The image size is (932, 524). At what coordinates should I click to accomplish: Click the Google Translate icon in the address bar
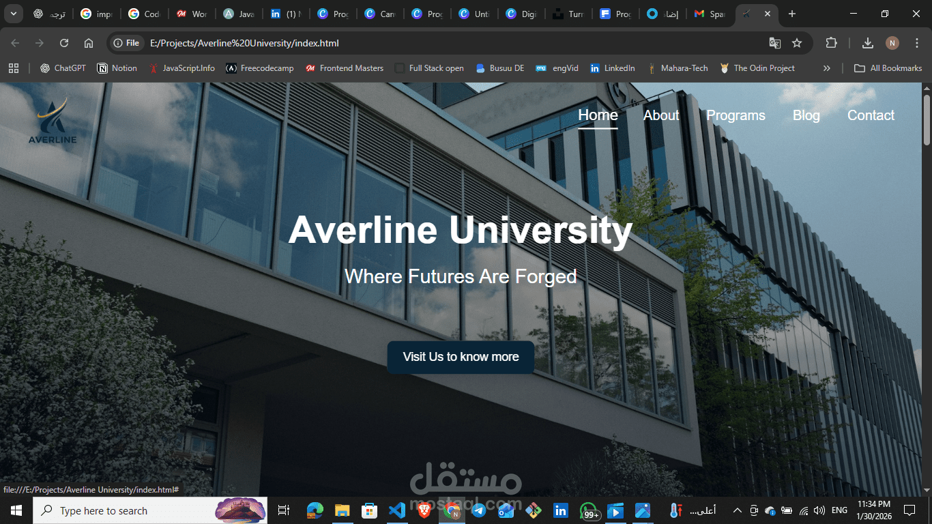tap(775, 42)
